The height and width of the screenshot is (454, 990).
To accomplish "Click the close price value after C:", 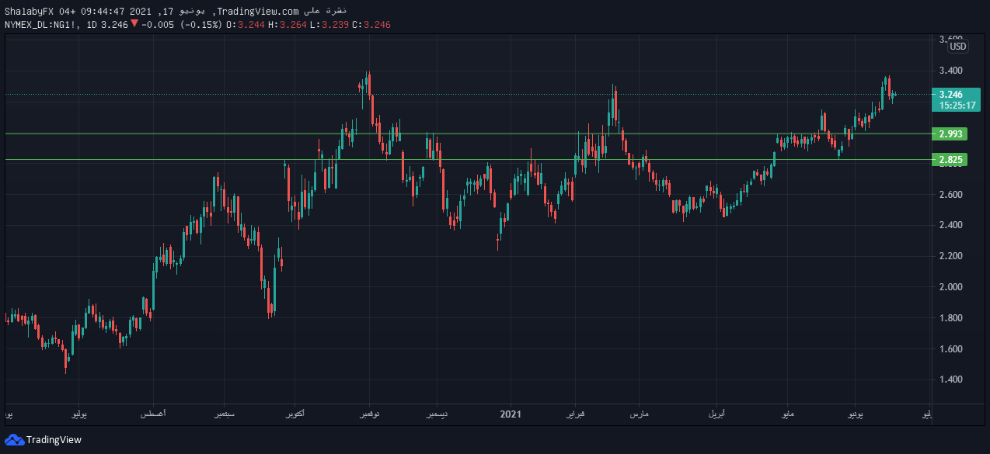I will pyautogui.click(x=377, y=25).
